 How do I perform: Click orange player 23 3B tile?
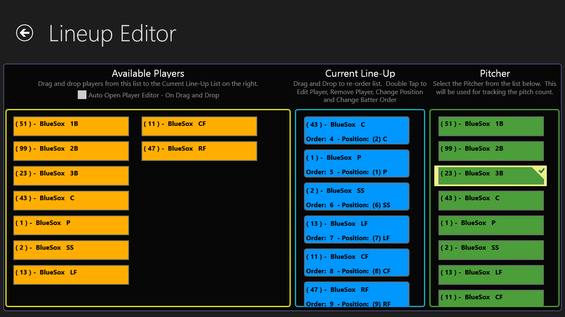coord(71,176)
